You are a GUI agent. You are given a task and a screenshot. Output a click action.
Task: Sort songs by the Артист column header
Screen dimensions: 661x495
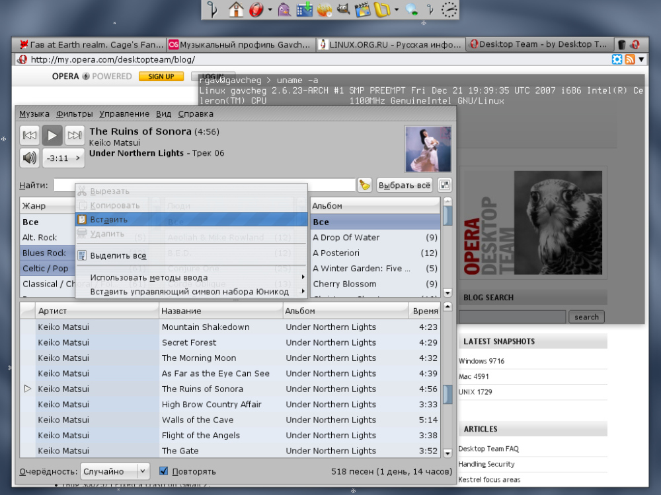[x=97, y=311]
